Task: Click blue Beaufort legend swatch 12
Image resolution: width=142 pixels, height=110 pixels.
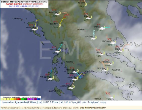Action: click(39, 99)
